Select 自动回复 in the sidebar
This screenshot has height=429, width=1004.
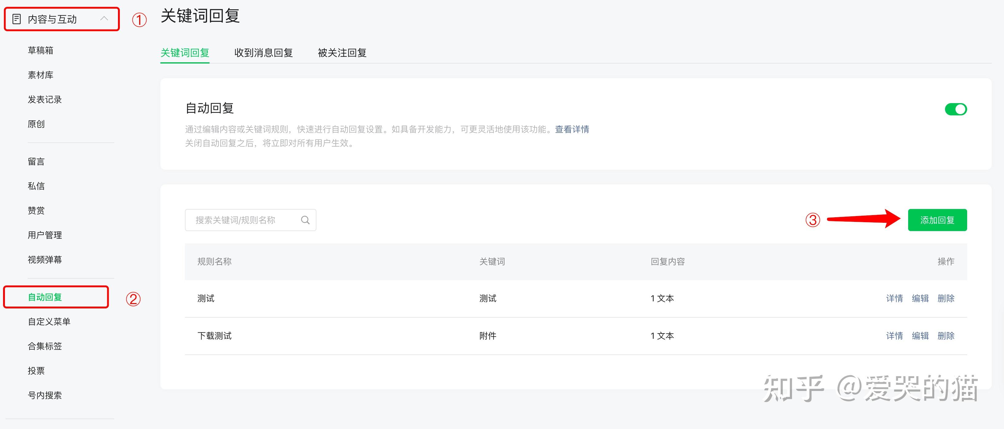click(45, 297)
